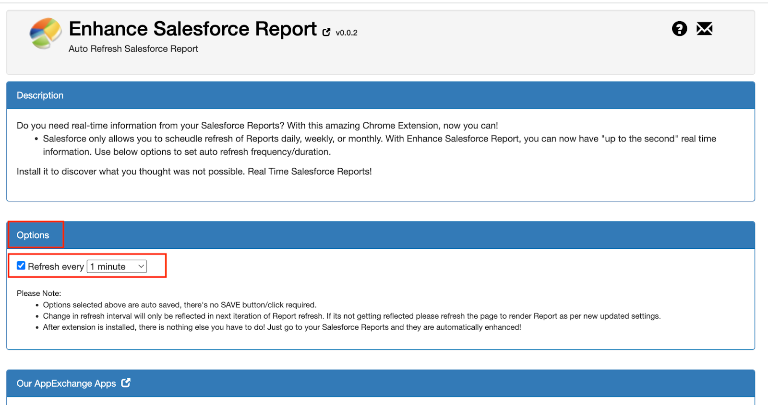Viewport: 768px width, 405px height.
Task: Click the note beginning 'Change in refresh interval'
Action: (352, 316)
